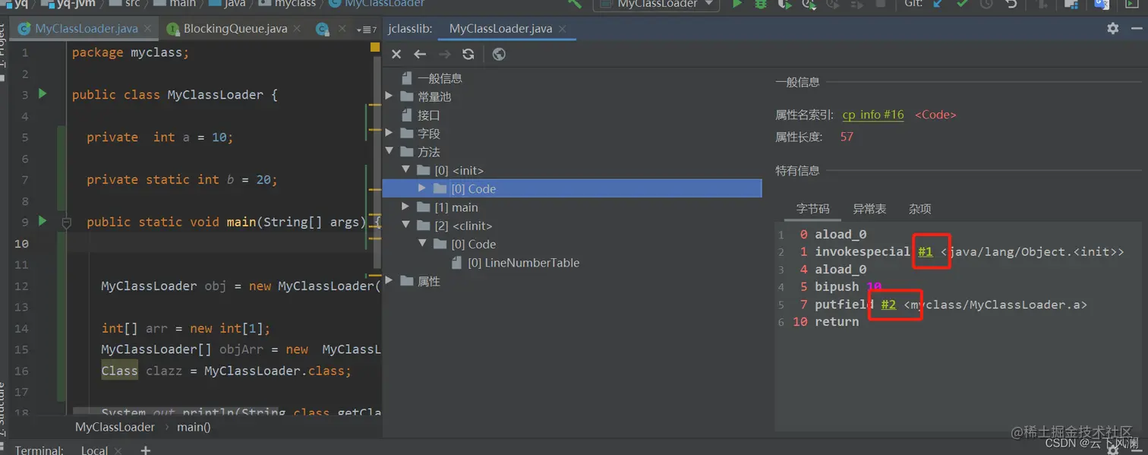Viewport: 1148px width, 455px height.
Task: Go back in jclasslib with the back arrow
Action: click(x=420, y=54)
